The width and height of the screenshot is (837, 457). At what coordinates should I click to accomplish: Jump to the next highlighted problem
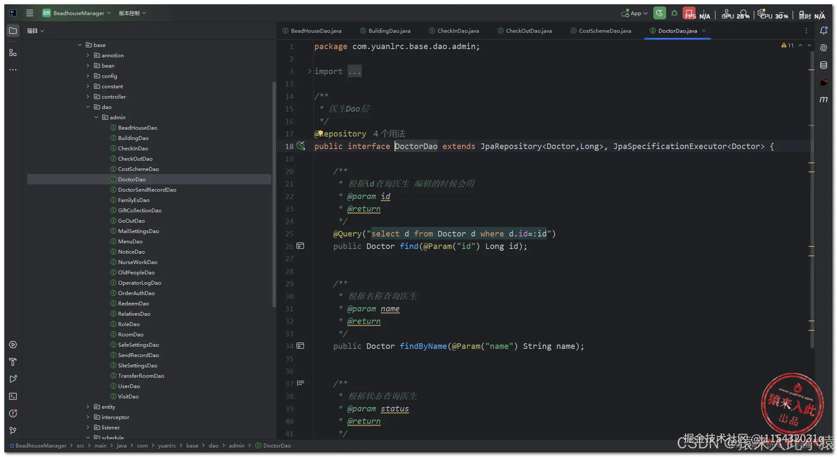click(x=809, y=45)
